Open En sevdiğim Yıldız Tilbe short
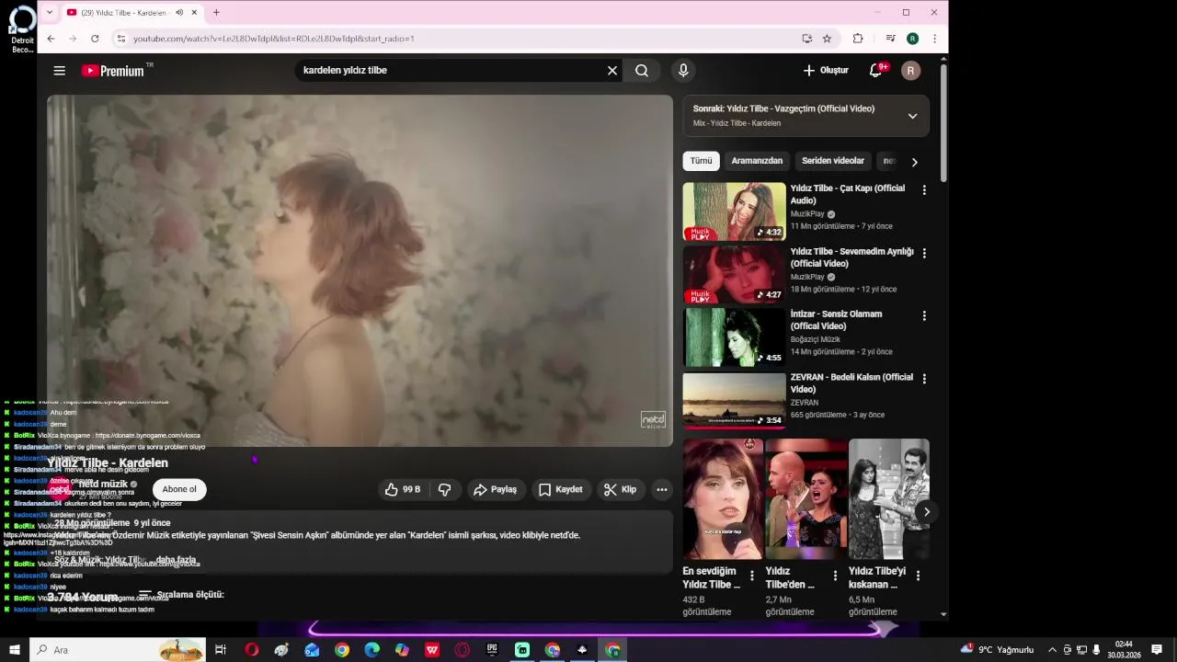1177x662 pixels. click(723, 499)
